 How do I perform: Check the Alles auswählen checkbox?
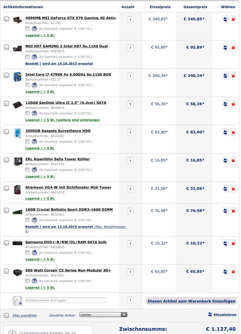coord(6,315)
